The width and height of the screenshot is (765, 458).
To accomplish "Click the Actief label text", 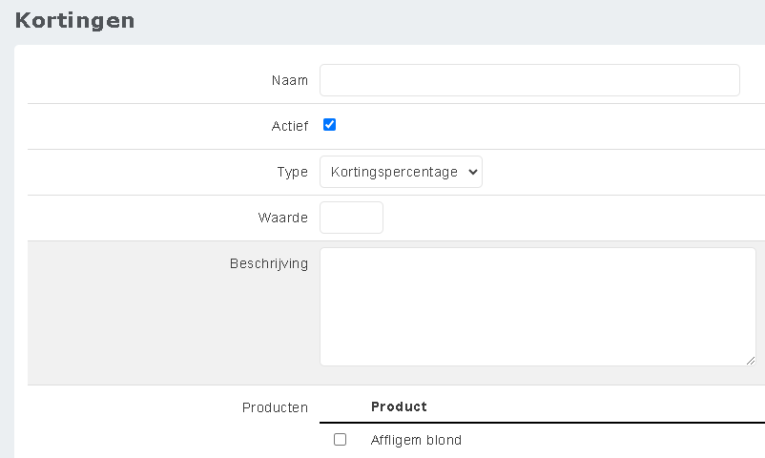I will pyautogui.click(x=290, y=126).
